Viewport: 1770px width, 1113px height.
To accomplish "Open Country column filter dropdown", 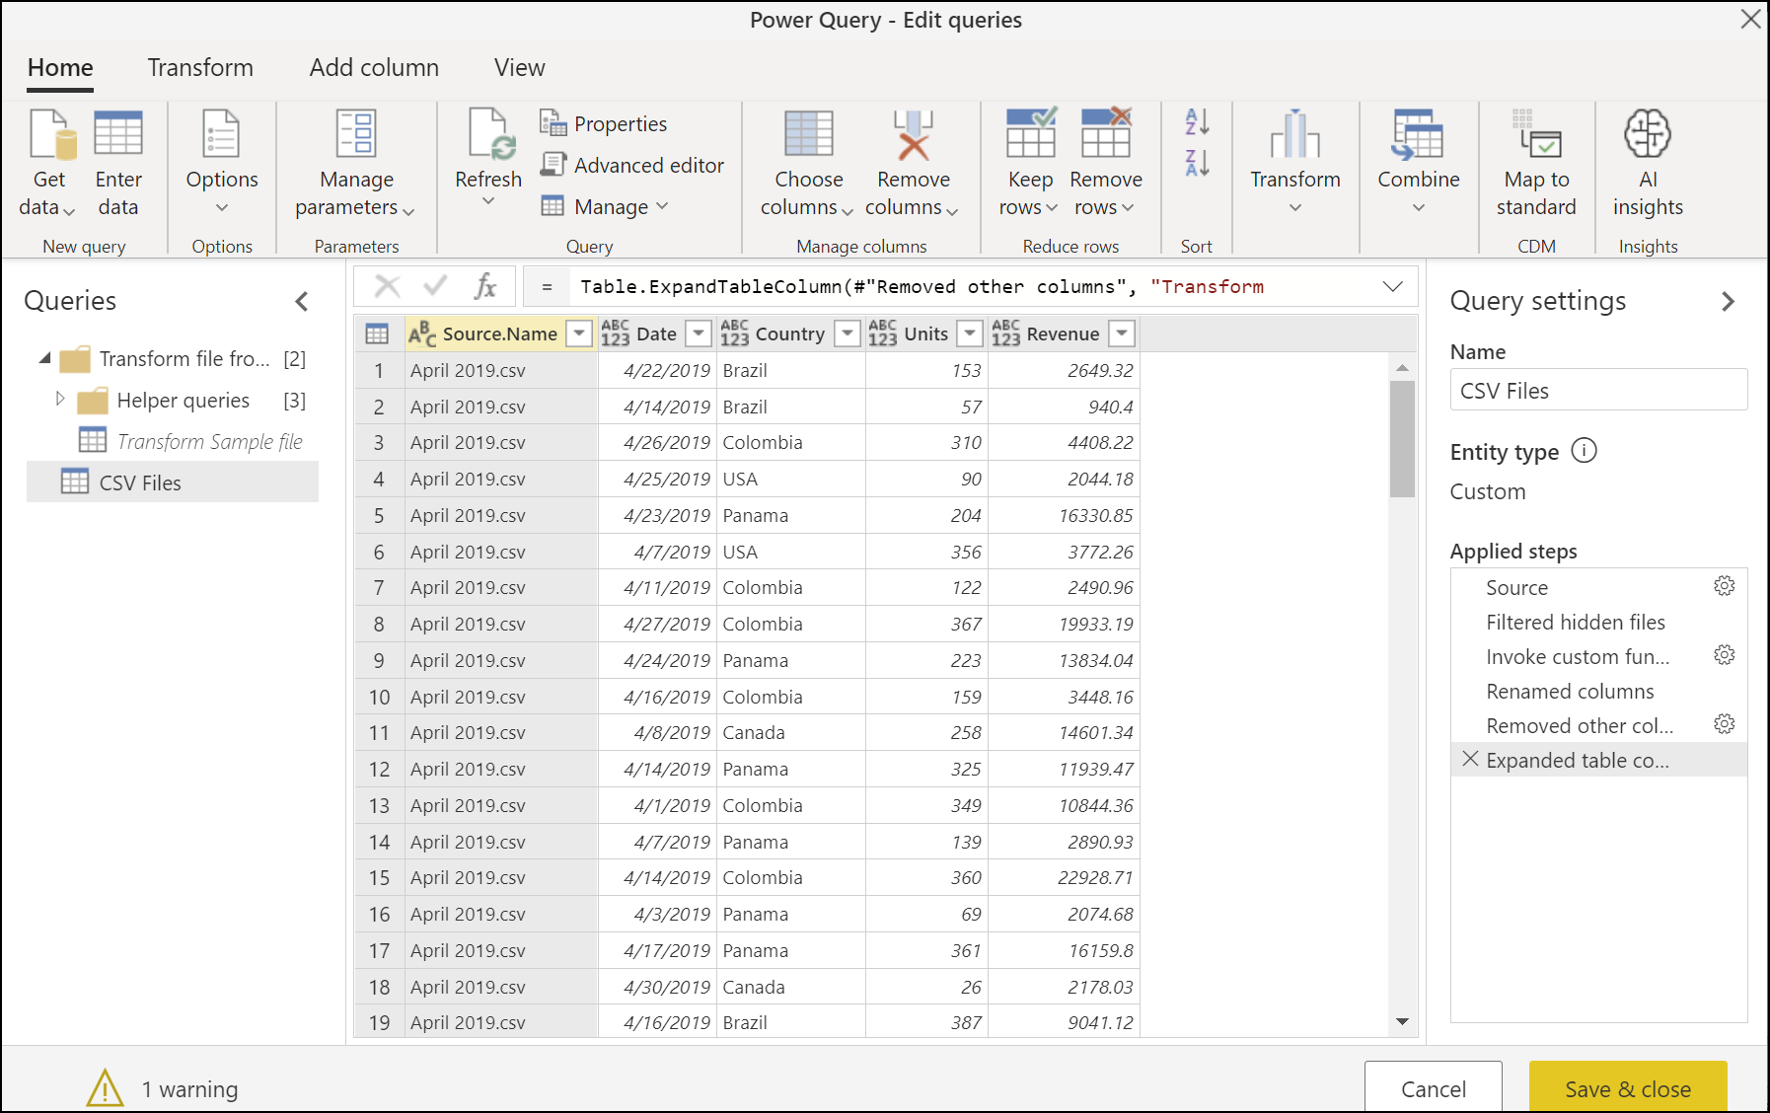I will (x=848, y=334).
